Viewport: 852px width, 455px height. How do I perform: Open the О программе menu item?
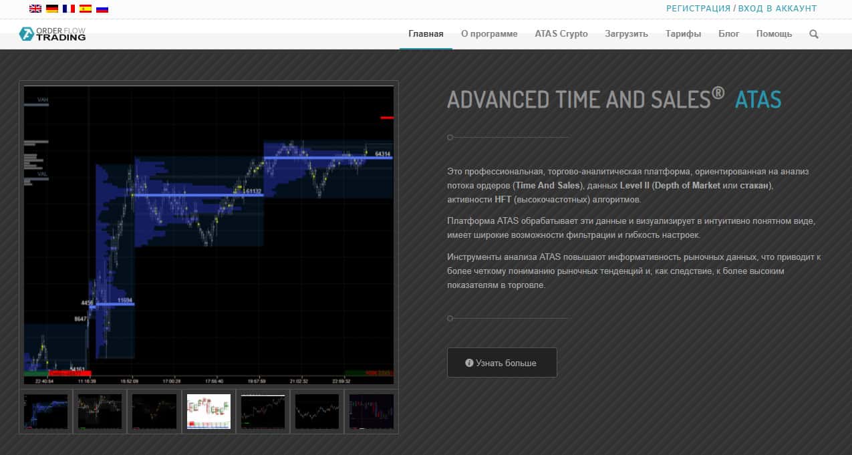489,34
